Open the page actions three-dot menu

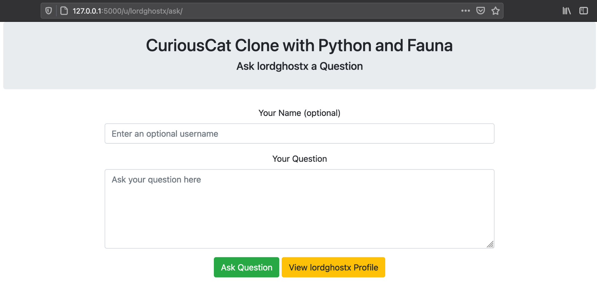465,11
